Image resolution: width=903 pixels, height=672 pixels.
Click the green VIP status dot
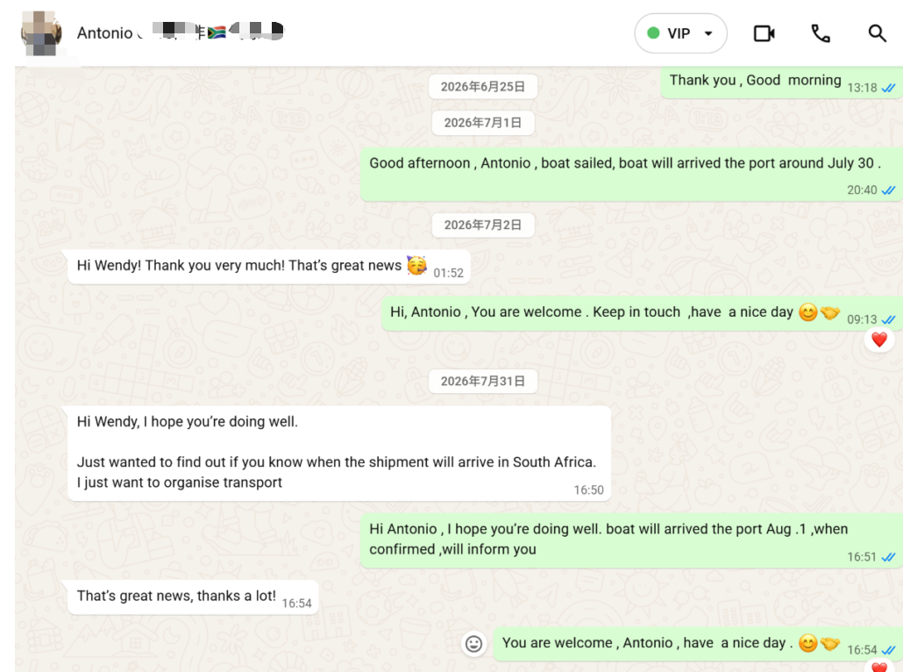coord(653,33)
